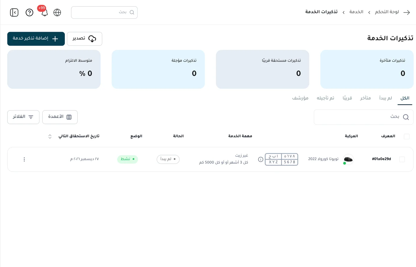This screenshot has width=416, height=267.
Task: Toggle the sidebar collapse icon
Action: click(x=14, y=12)
